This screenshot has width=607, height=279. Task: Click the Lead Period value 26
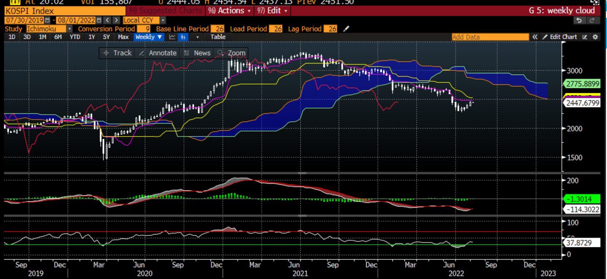276,29
